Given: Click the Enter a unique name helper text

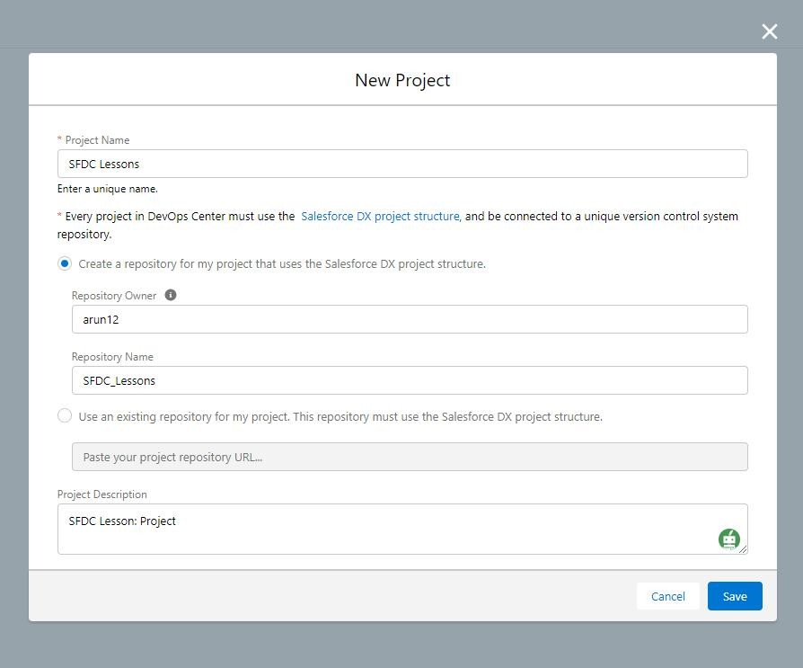Looking at the screenshot, I should click(108, 189).
